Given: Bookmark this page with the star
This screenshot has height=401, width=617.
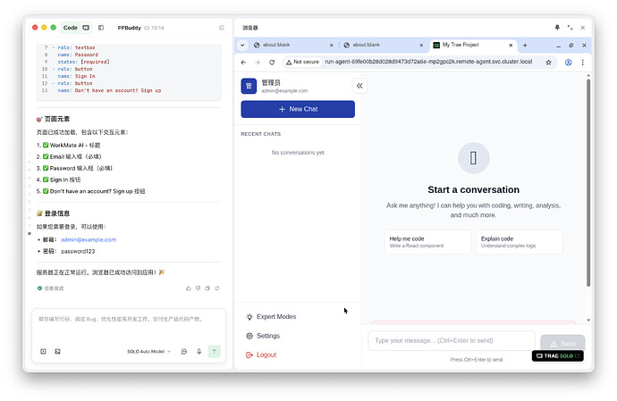Looking at the screenshot, I should (548, 63).
